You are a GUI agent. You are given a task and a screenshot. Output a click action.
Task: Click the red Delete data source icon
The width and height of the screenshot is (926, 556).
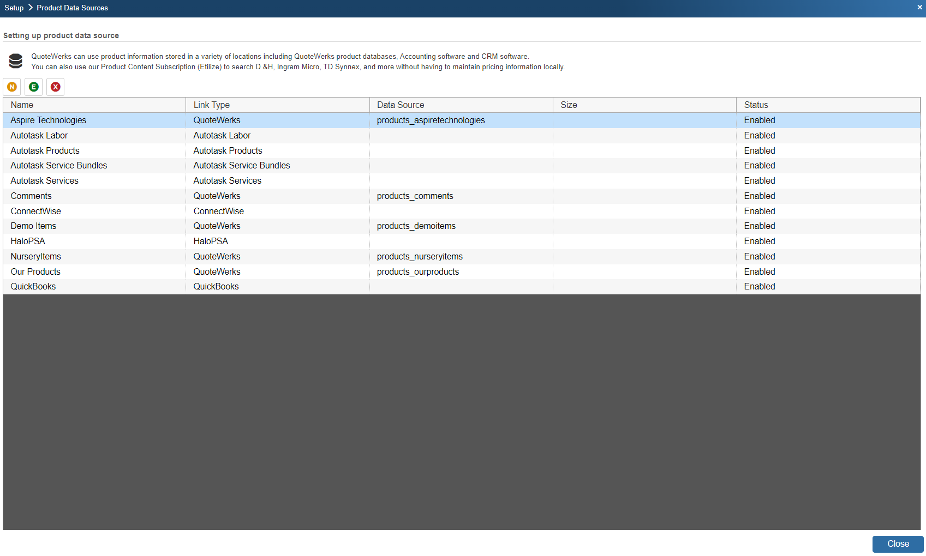(56, 87)
